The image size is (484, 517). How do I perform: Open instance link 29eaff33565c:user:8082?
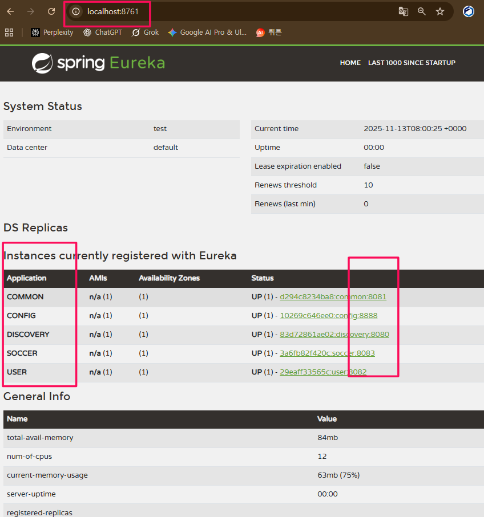click(x=323, y=372)
